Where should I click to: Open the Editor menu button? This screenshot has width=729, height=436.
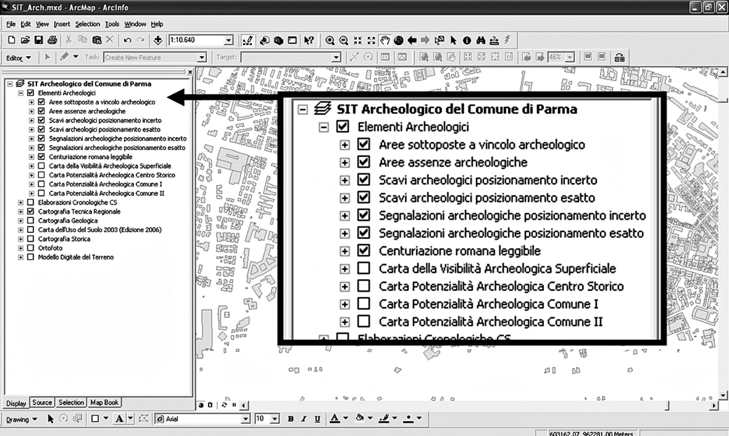tap(19, 58)
